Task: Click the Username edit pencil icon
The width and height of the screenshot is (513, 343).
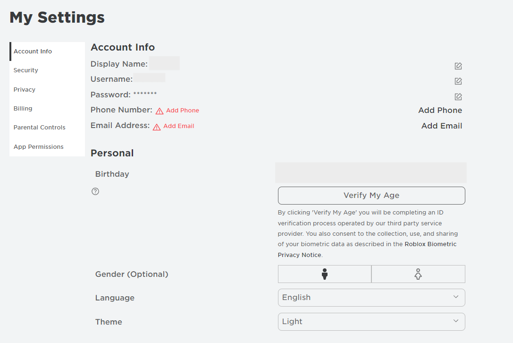Action: tap(458, 81)
